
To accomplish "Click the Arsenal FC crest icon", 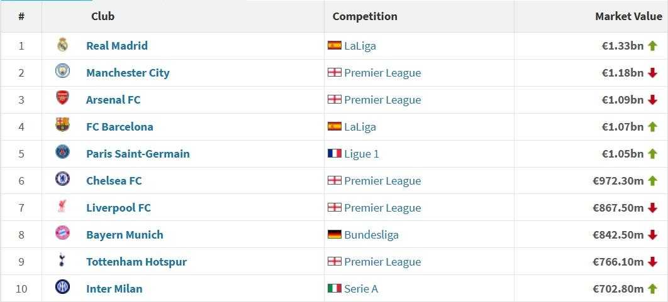I will click(x=63, y=98).
